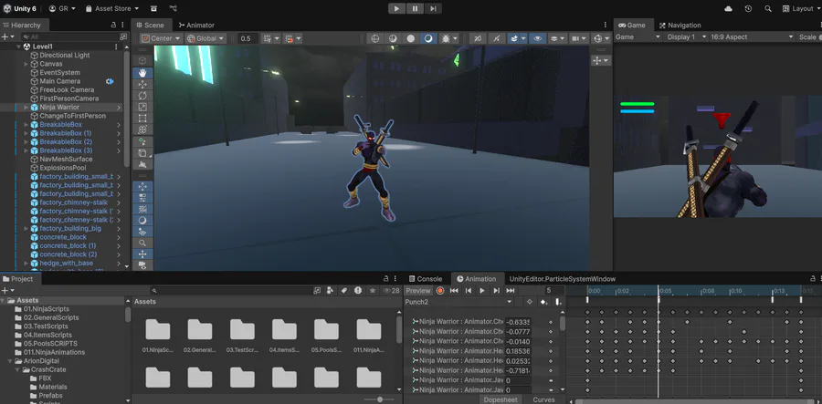
Task: Select the Scene tab
Action: [150, 26]
